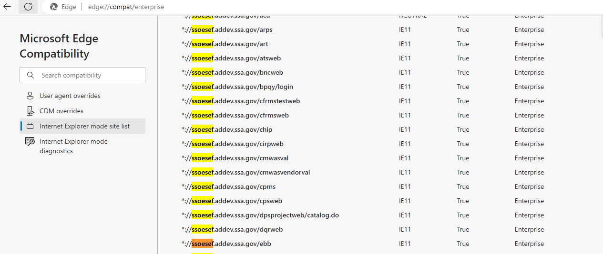603x254 pixels.
Task: Click Enterprise value in the cmwasval row
Action: pyautogui.click(x=529, y=158)
